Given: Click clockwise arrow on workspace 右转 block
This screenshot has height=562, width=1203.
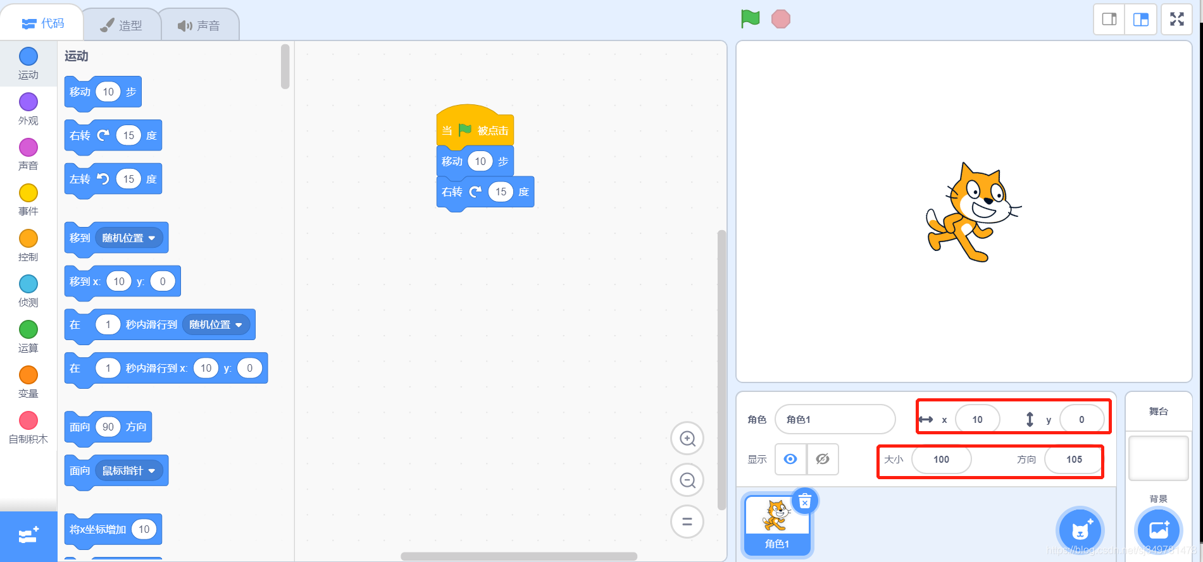Looking at the screenshot, I should (x=475, y=192).
